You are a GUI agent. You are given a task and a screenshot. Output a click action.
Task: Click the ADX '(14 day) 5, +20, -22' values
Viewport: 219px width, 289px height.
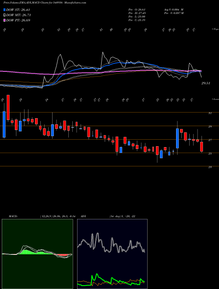(x=122, y=216)
